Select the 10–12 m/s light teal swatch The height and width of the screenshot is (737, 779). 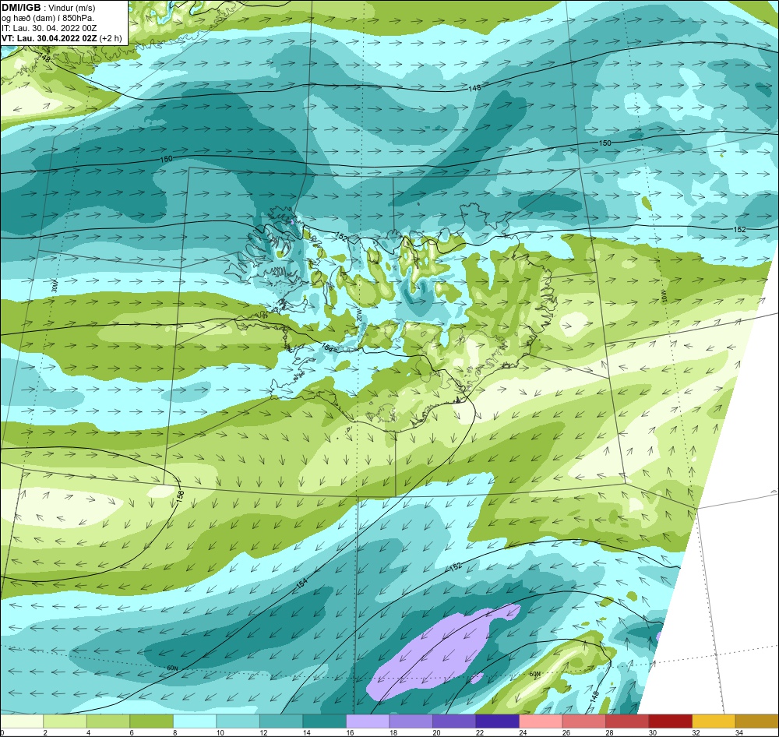click(238, 721)
